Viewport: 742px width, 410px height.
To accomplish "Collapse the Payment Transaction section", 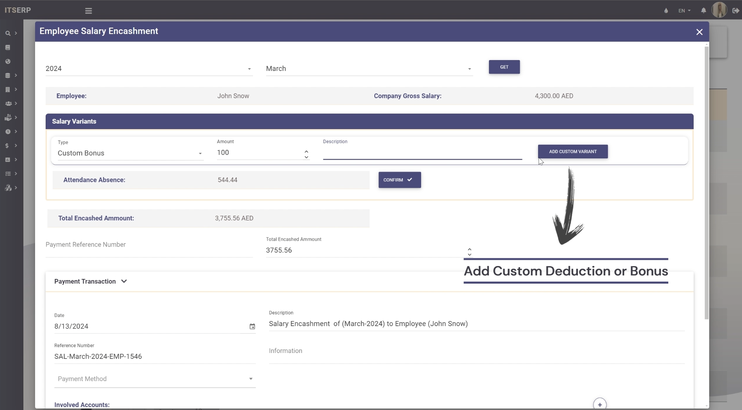I will click(x=124, y=281).
